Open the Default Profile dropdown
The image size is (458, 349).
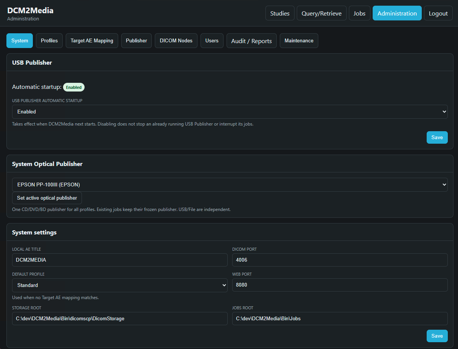coord(120,285)
